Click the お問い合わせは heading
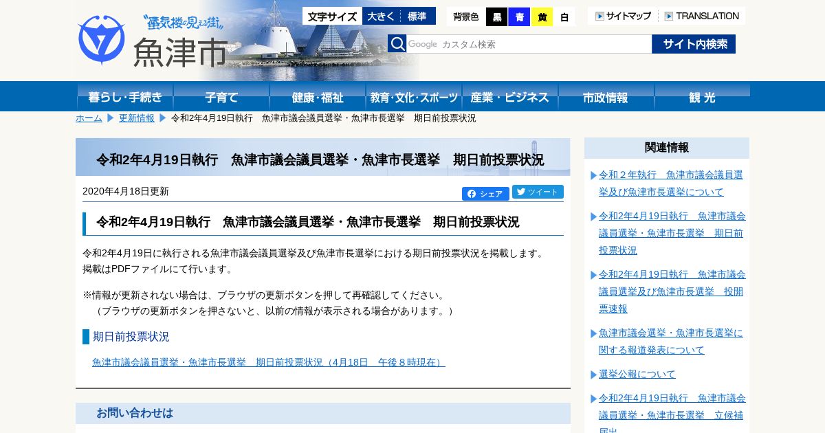The image size is (825, 433). pos(135,413)
